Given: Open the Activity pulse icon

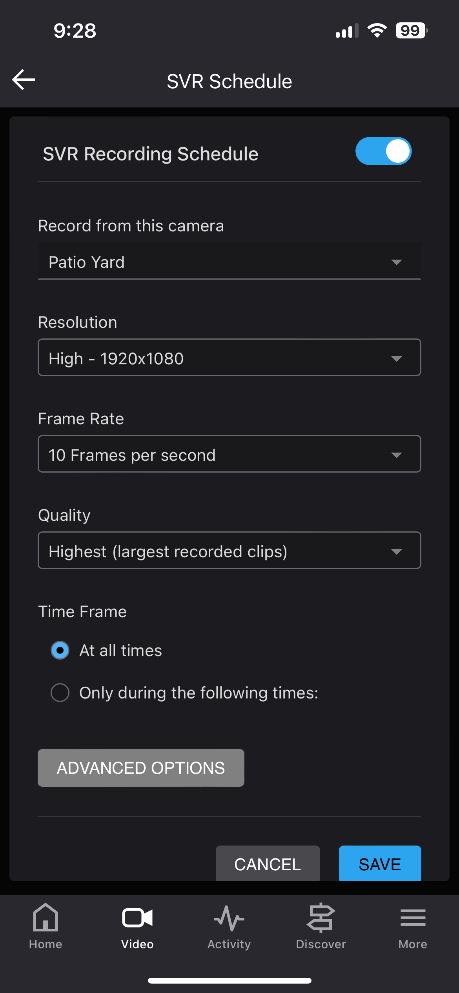Looking at the screenshot, I should coord(229,918).
